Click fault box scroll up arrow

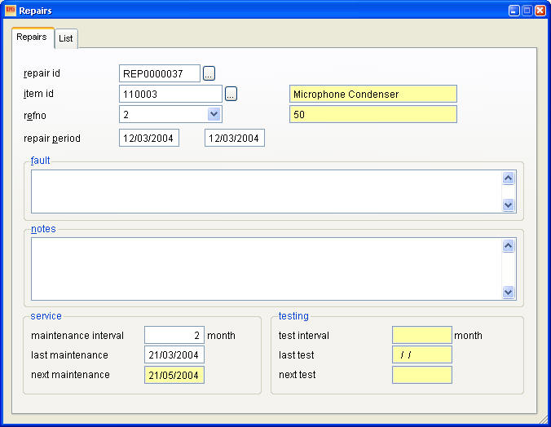tap(508, 178)
